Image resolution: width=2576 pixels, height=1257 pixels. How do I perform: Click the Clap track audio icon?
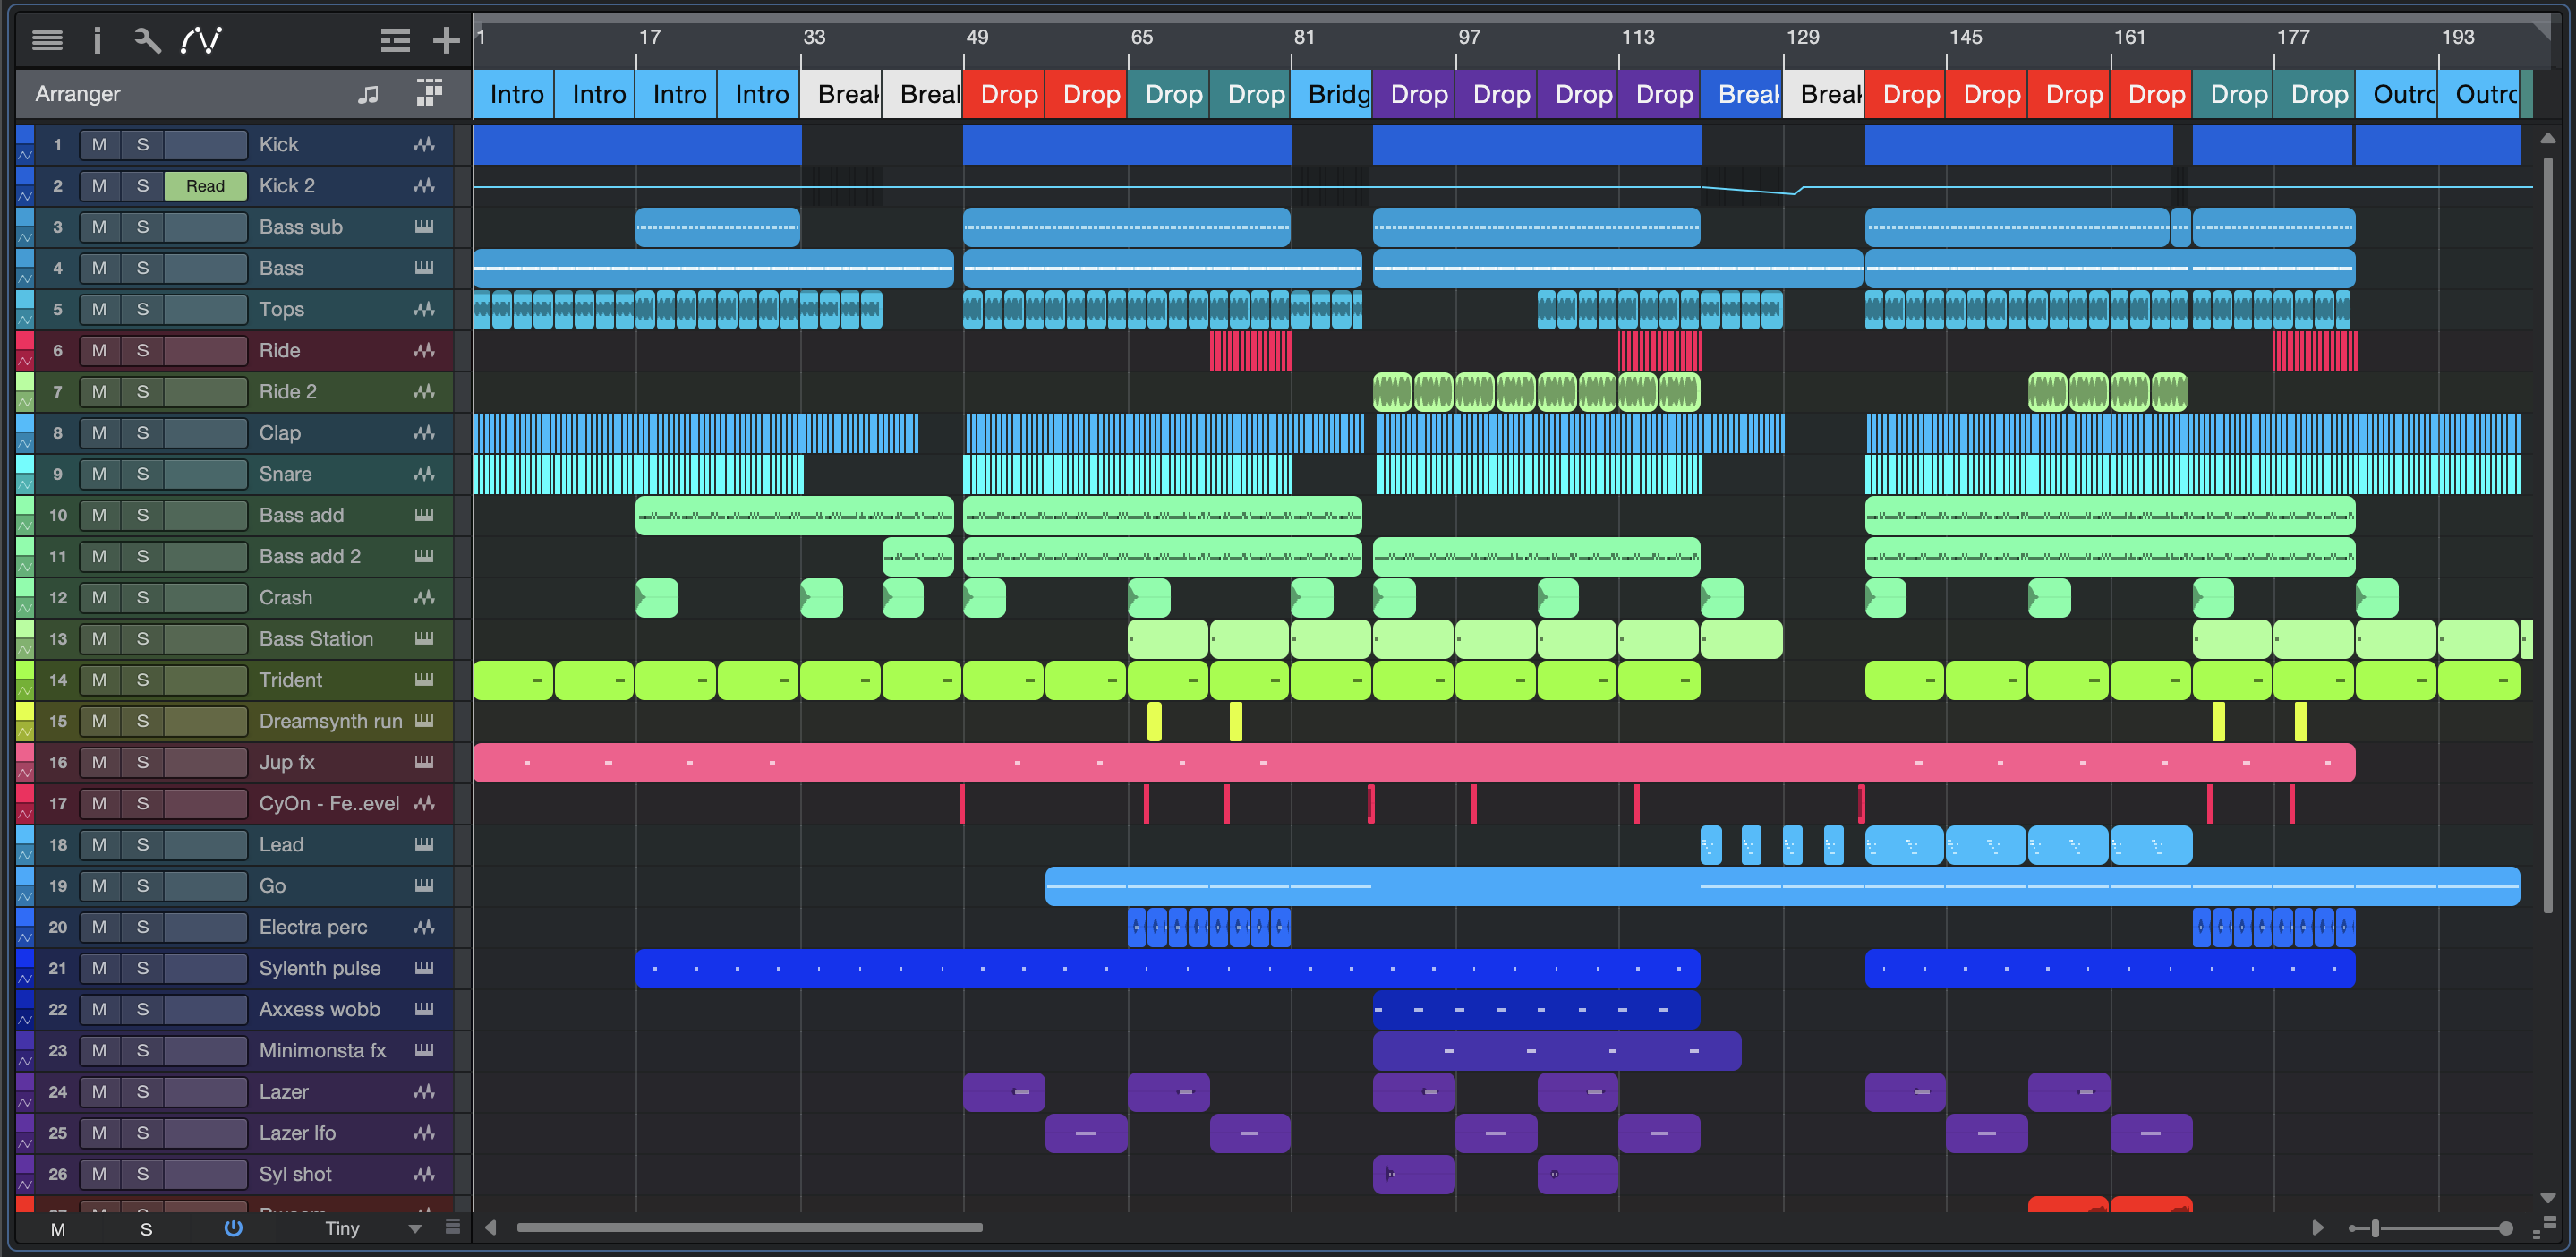[424, 433]
